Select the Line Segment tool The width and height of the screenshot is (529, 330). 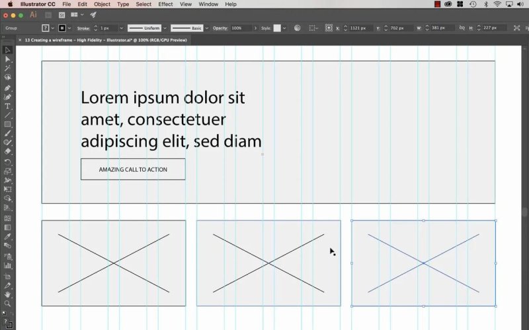[x=7, y=115]
